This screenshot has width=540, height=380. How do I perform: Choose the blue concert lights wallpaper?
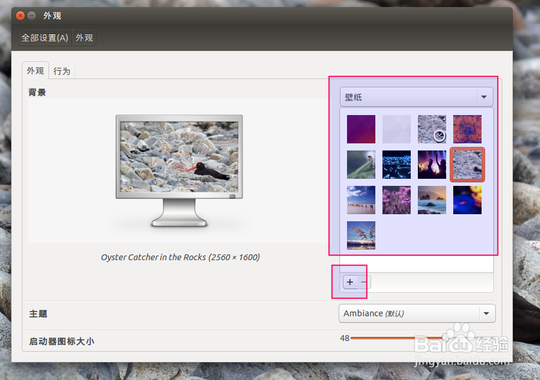396,164
